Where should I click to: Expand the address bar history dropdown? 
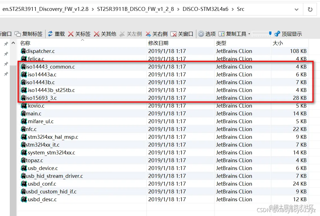click(297, 9)
